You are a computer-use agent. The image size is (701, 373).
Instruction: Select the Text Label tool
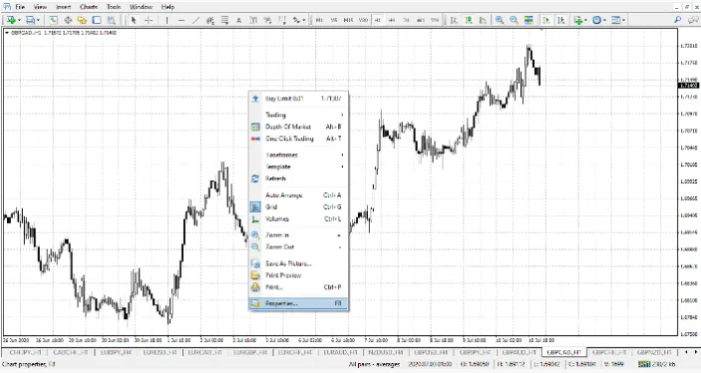pyautogui.click(x=253, y=20)
